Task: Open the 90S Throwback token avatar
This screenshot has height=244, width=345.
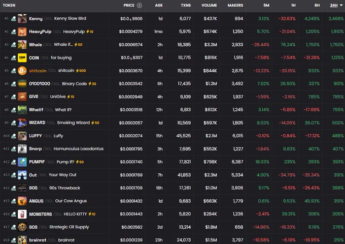Action: coord(22,188)
